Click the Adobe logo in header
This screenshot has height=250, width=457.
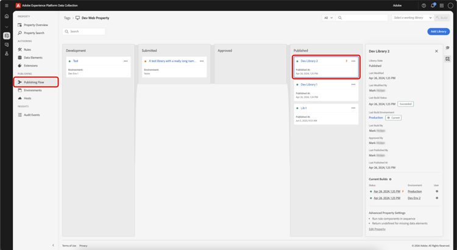coord(18,5)
